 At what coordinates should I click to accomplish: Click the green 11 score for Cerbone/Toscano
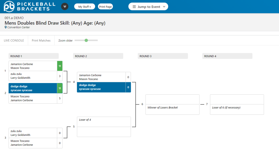[59, 66]
